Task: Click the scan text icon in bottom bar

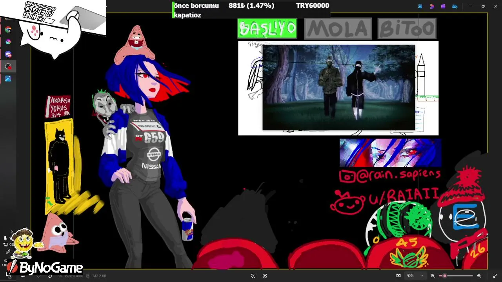Action: (265, 276)
